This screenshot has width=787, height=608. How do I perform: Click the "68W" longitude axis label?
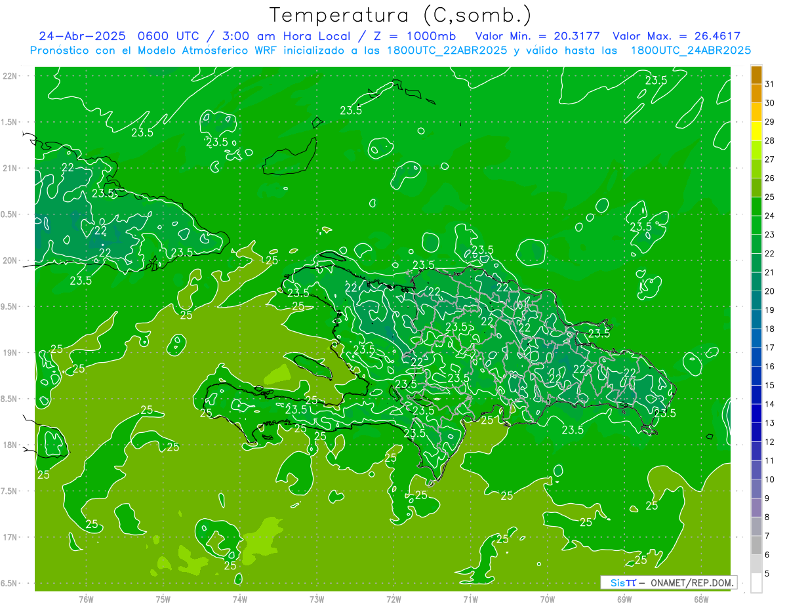click(x=701, y=599)
